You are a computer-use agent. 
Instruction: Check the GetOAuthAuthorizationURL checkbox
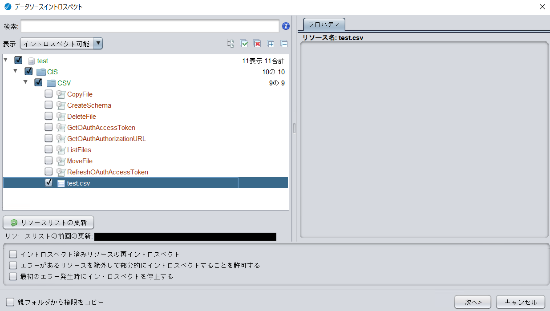coord(49,138)
